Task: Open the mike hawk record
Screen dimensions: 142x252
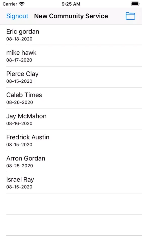Action: click(x=71, y=56)
